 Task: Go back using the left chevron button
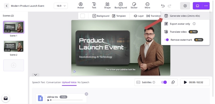coord(6,6)
